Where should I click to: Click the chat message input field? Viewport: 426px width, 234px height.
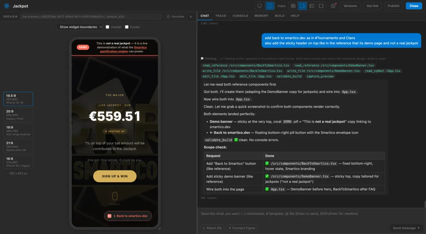pos(311,214)
